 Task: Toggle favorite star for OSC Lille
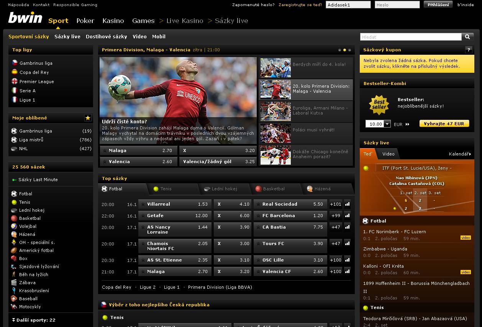point(258,260)
